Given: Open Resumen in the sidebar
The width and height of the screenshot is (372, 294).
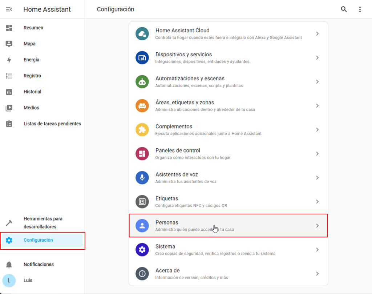Looking at the screenshot, I should 33,28.
